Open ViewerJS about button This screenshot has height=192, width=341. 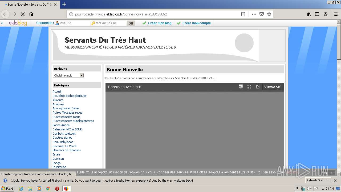[273, 87]
